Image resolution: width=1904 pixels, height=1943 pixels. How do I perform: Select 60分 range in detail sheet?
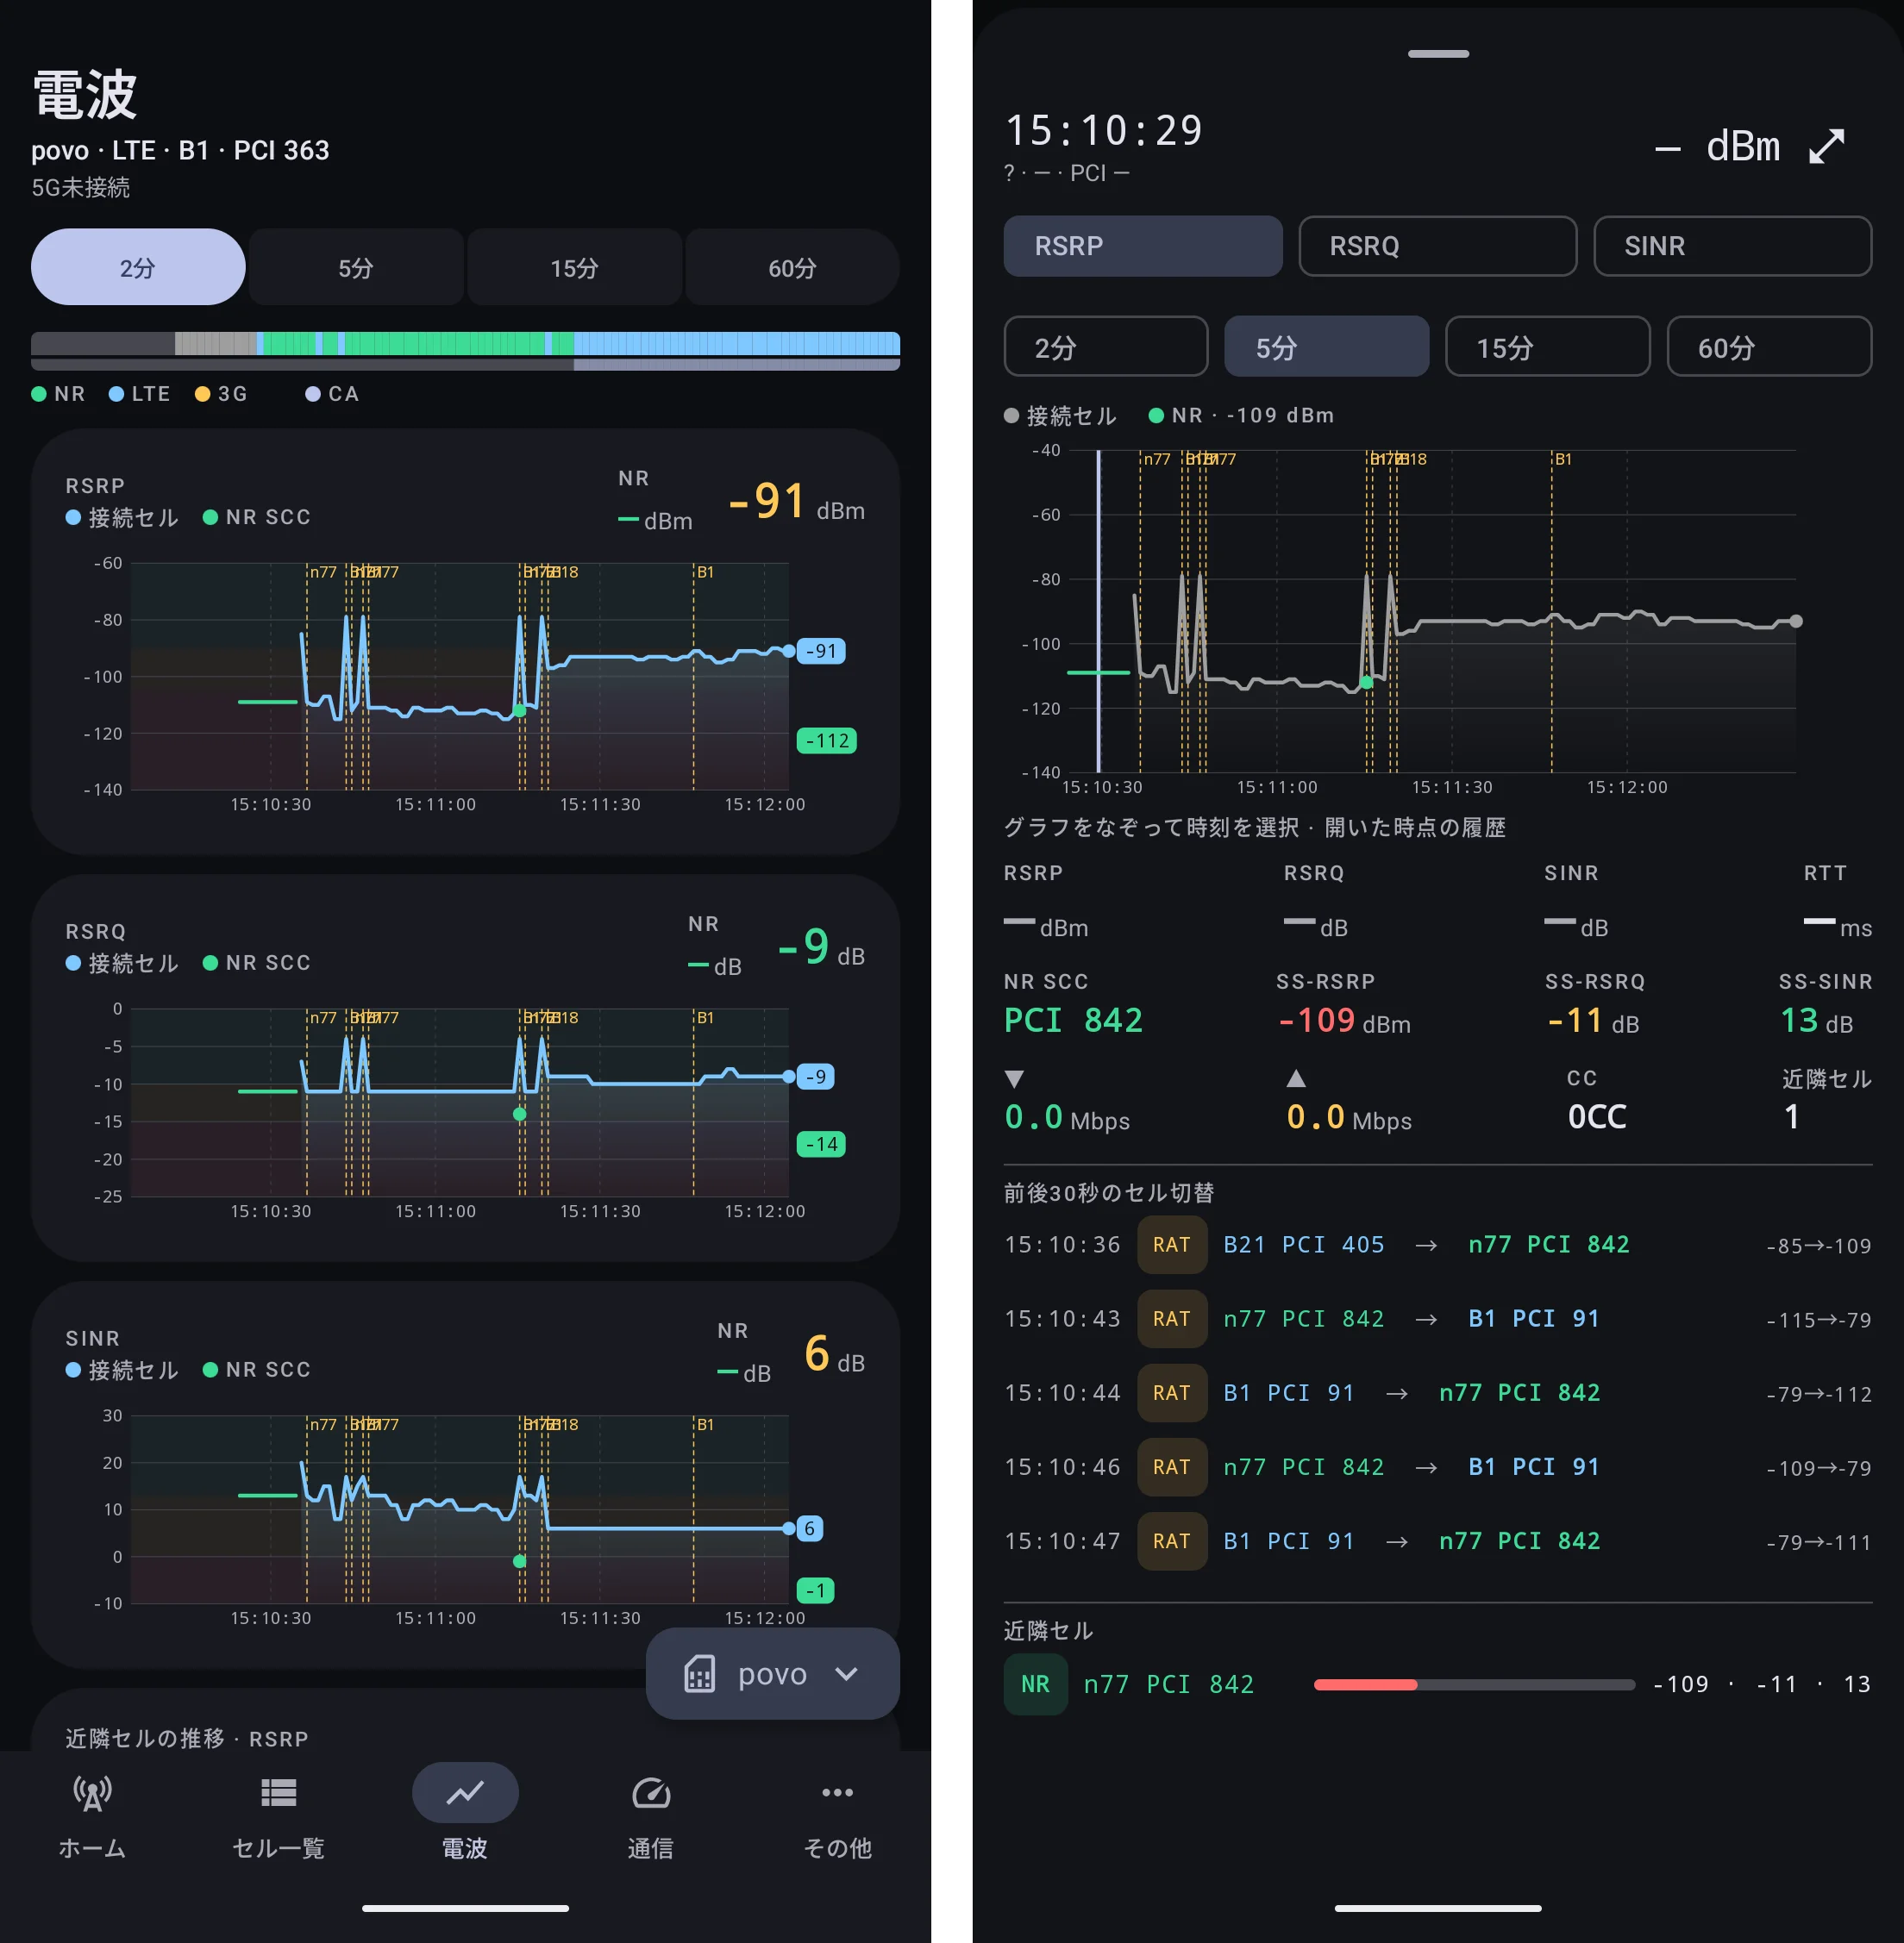pyautogui.click(x=1769, y=347)
